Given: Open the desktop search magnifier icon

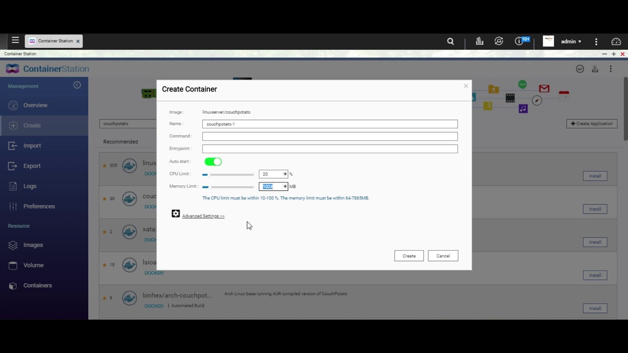Looking at the screenshot, I should [x=450, y=42].
